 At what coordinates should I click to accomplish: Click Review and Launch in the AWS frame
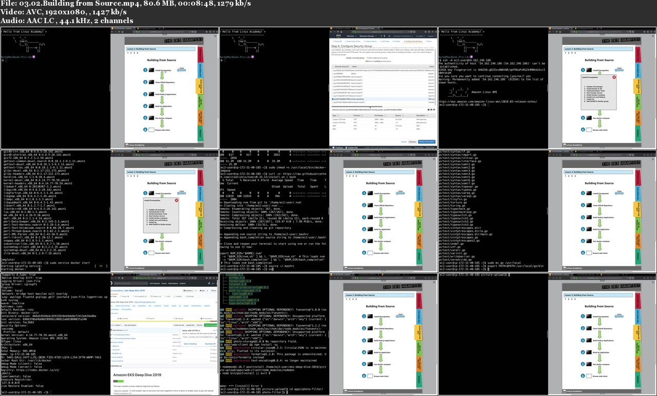pyautogui.click(x=427, y=142)
